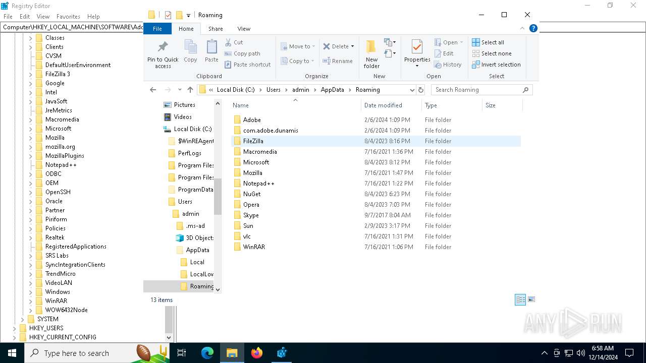Select the Notepad++ folder in file list
Screen dimensions: 646x363
tap(376, 184)
